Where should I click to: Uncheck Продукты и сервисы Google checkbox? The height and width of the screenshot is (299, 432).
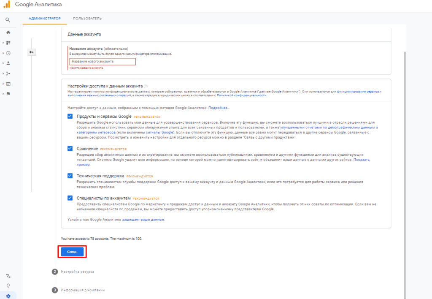[70, 116]
